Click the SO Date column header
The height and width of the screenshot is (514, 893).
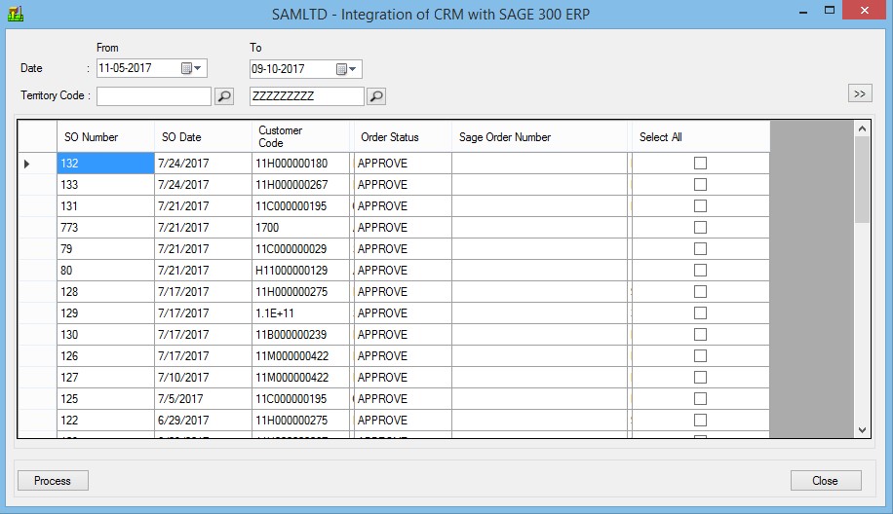(x=203, y=136)
